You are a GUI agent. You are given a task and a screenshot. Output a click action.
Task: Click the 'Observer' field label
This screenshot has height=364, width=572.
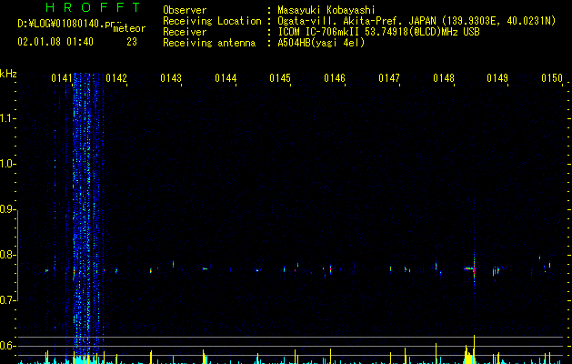185,10
